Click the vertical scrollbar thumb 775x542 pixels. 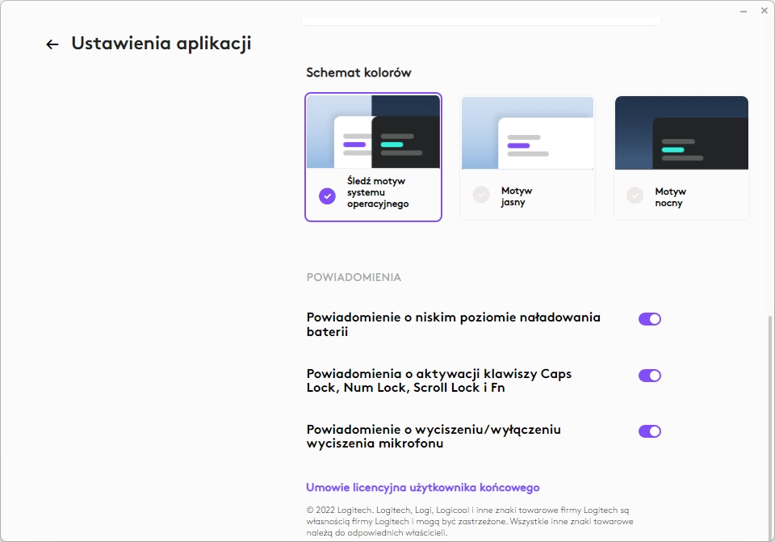[x=769, y=428]
